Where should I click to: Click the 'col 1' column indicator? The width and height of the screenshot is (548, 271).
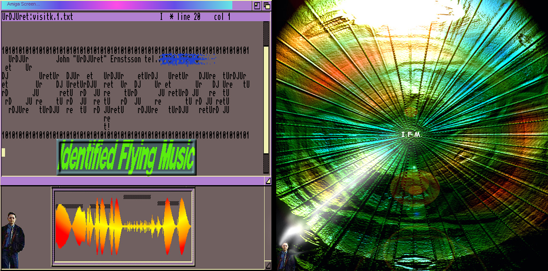coord(222,17)
